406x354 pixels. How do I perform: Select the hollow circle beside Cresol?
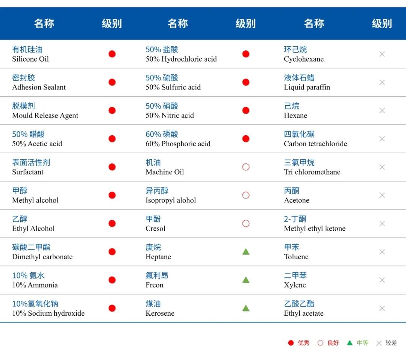coord(246,224)
